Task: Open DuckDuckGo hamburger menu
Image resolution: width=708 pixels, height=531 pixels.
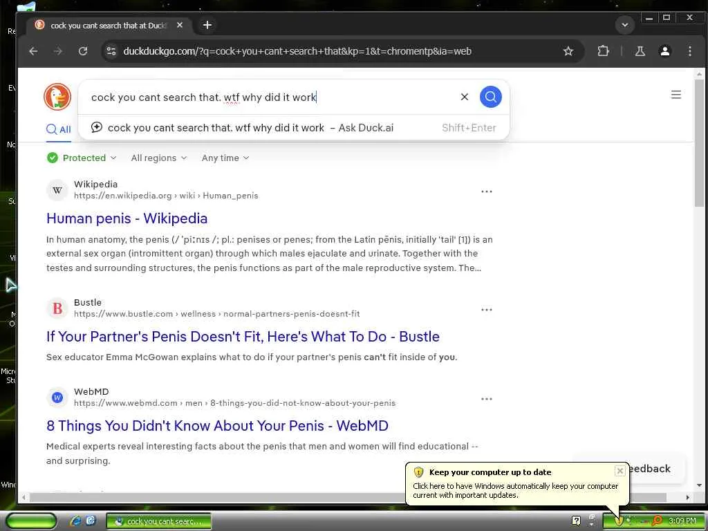Action: pos(676,95)
